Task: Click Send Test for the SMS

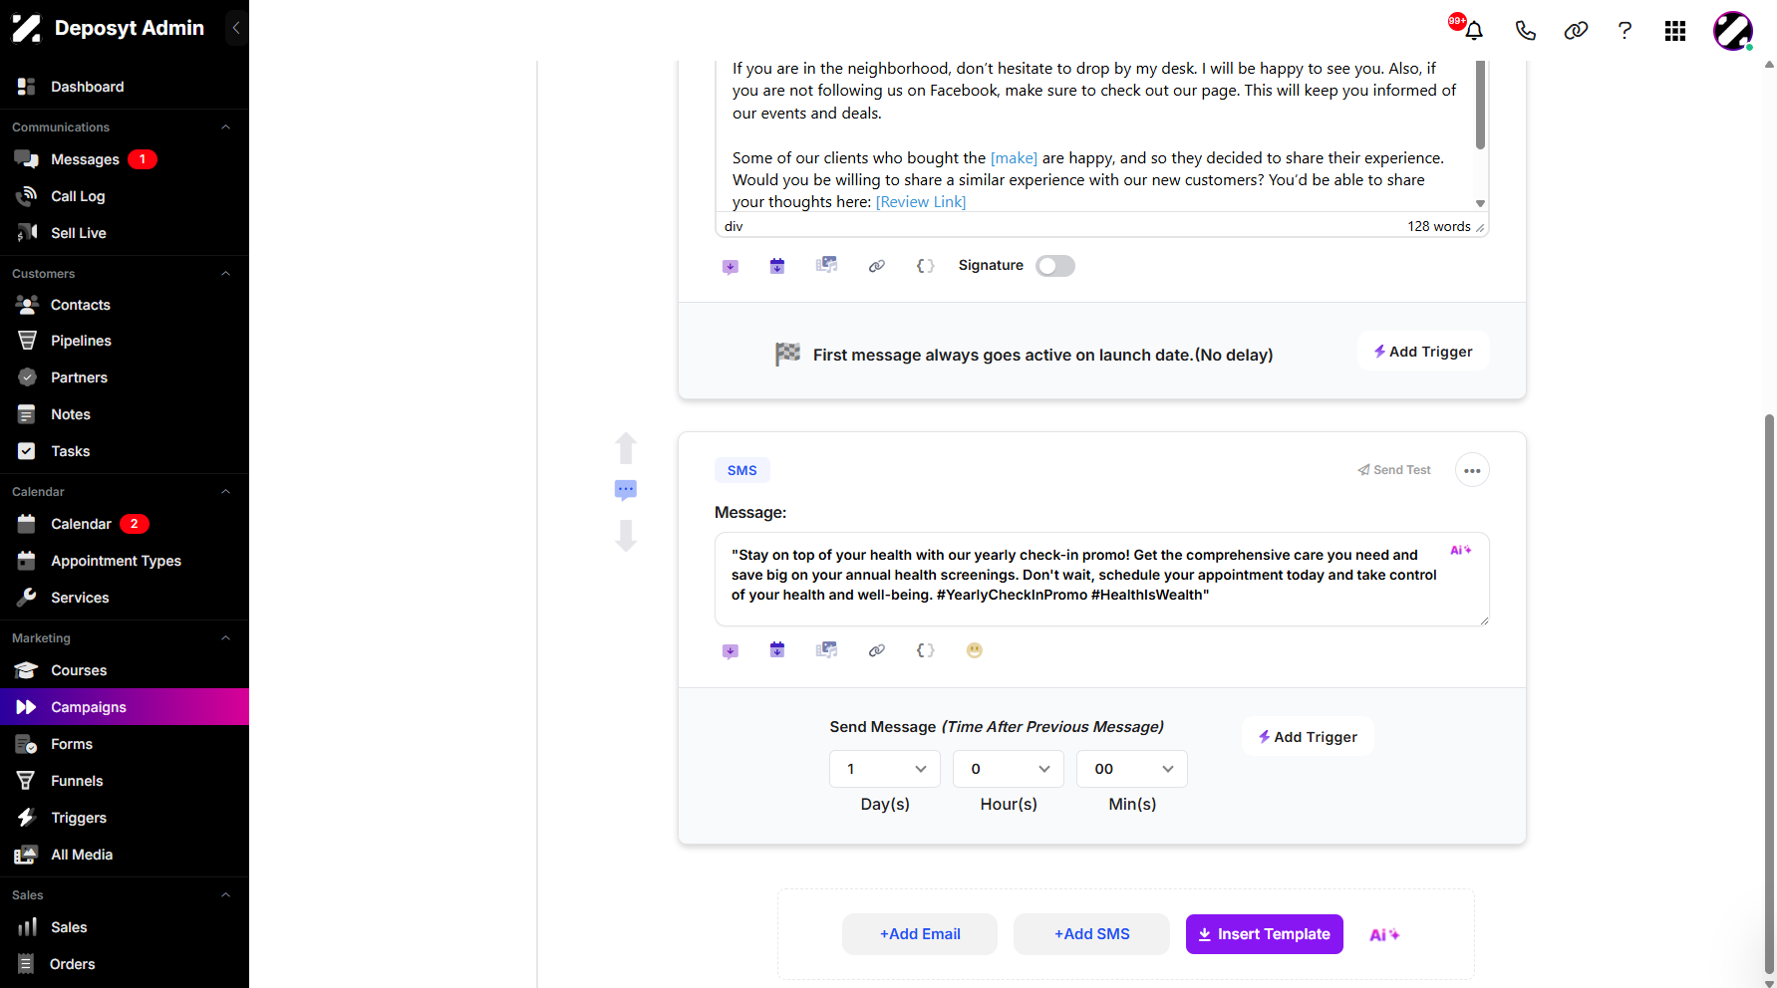Action: (x=1394, y=470)
